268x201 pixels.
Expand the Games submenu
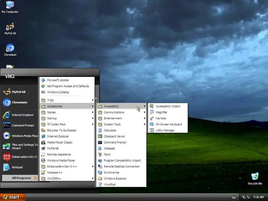point(67,112)
